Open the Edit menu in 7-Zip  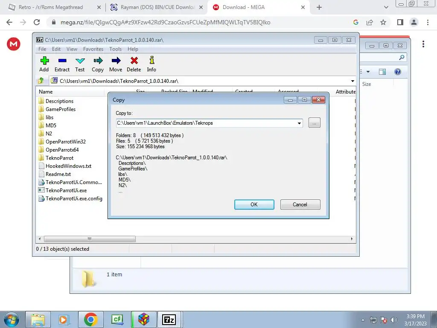coord(56,49)
